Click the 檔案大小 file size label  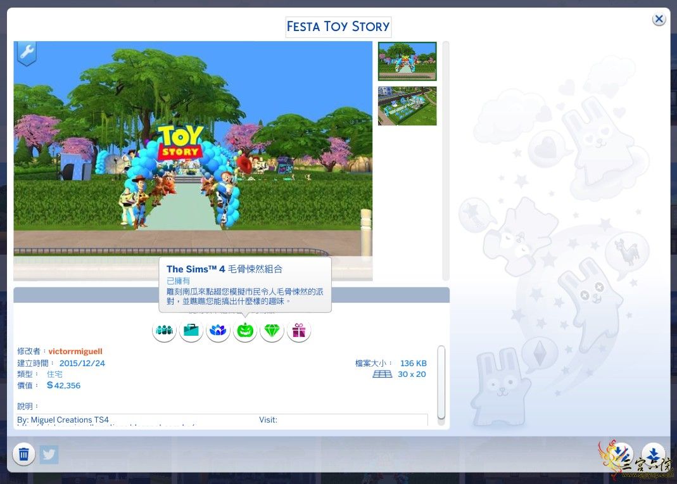(x=374, y=364)
